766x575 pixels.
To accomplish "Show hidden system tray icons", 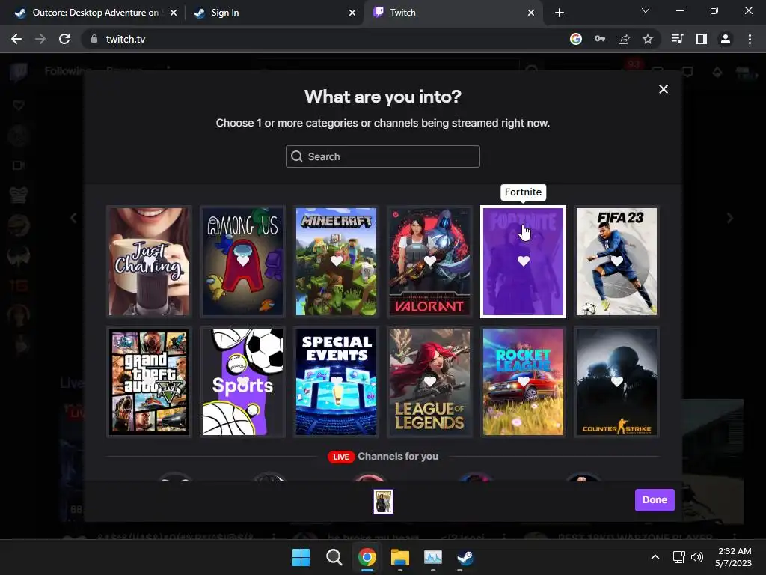I will [655, 557].
